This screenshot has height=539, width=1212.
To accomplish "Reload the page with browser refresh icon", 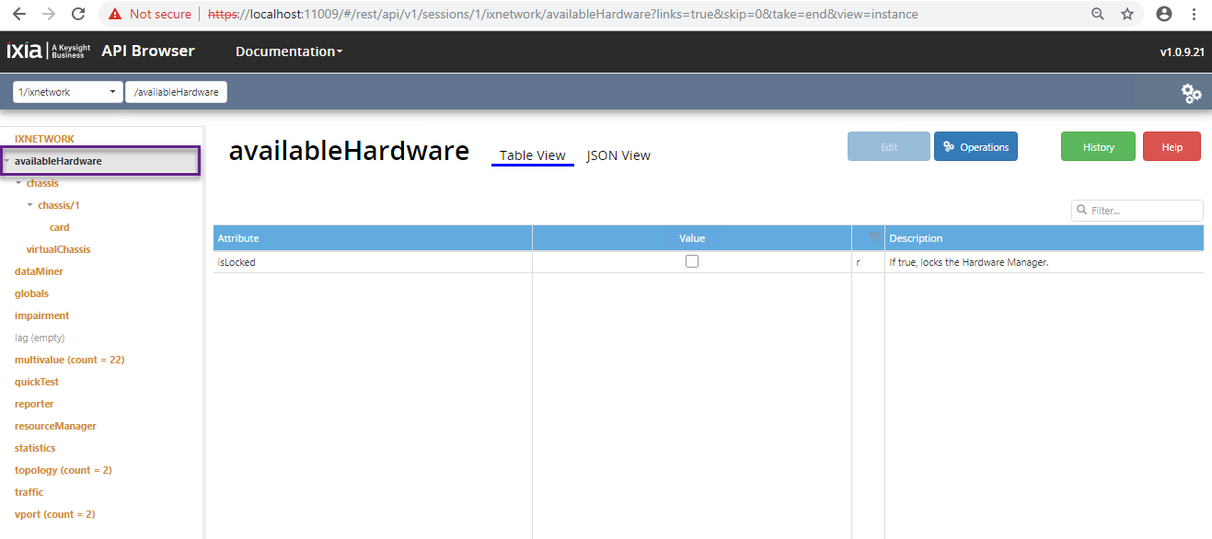I will (78, 14).
